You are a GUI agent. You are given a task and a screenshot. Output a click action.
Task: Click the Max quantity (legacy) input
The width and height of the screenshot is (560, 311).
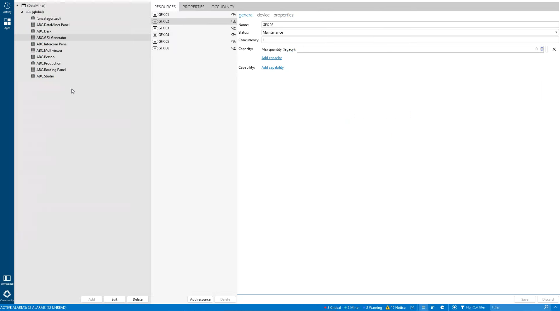click(418, 49)
